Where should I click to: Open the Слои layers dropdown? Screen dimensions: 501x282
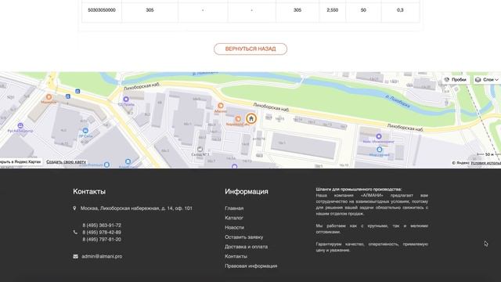[486, 80]
